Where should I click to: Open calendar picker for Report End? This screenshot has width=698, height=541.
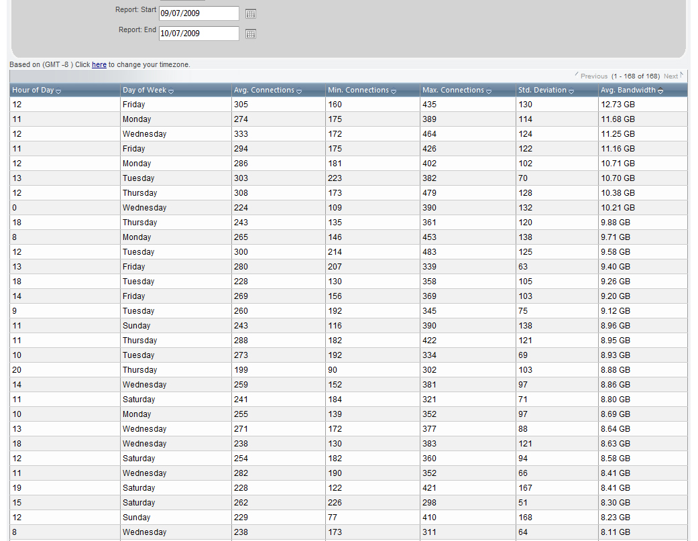pyautogui.click(x=251, y=34)
